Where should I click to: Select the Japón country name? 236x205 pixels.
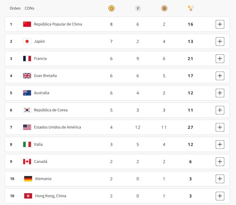(39, 41)
